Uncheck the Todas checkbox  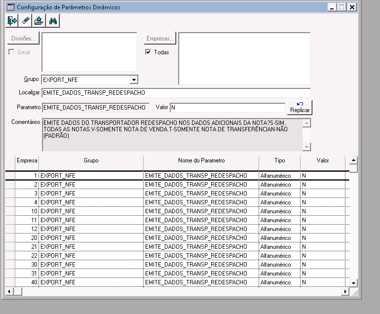[148, 52]
